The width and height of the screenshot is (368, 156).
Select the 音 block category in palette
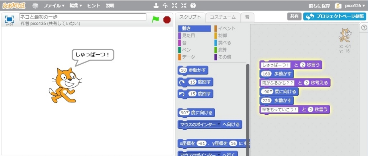coord(194,43)
